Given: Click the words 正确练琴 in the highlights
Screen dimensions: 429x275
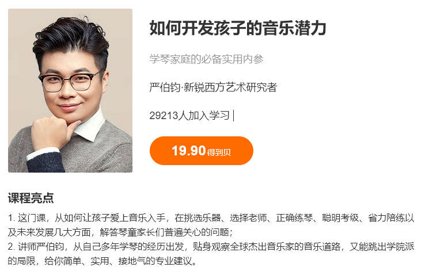Looking at the screenshot, I should [294, 218].
